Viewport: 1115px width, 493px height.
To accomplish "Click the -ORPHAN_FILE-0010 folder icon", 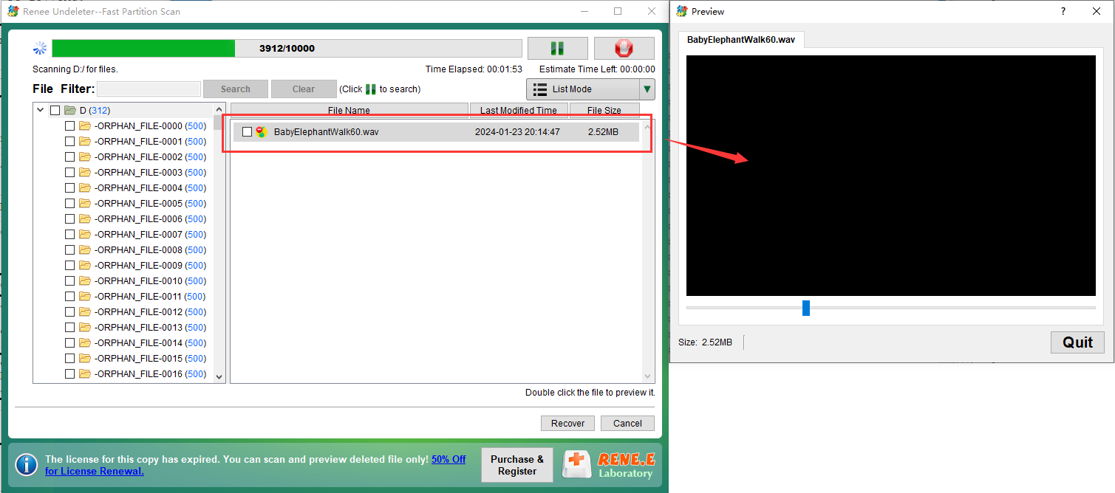I will (85, 281).
